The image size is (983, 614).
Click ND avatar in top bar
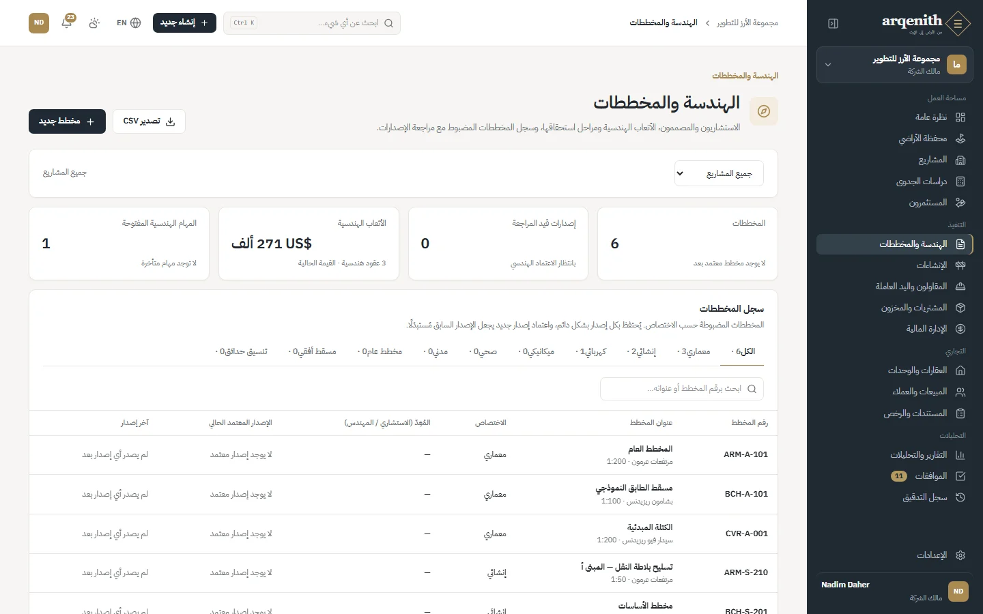(39, 23)
